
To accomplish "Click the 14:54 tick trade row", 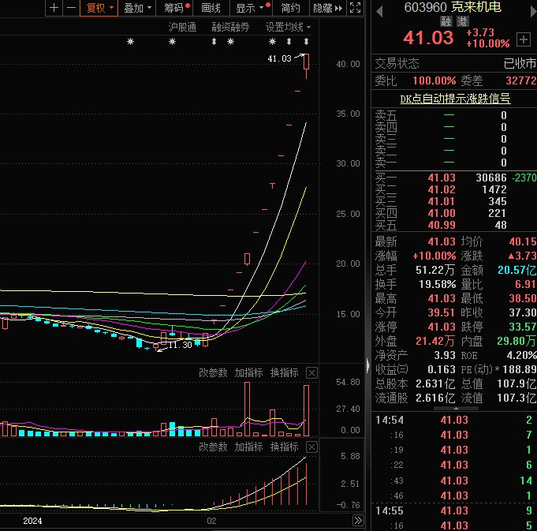I will point(454,420).
